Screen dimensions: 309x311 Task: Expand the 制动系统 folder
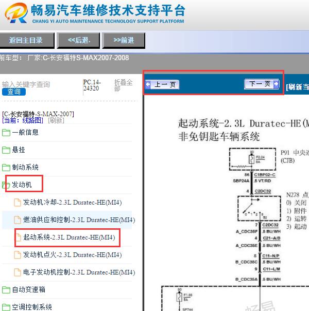coord(25,167)
